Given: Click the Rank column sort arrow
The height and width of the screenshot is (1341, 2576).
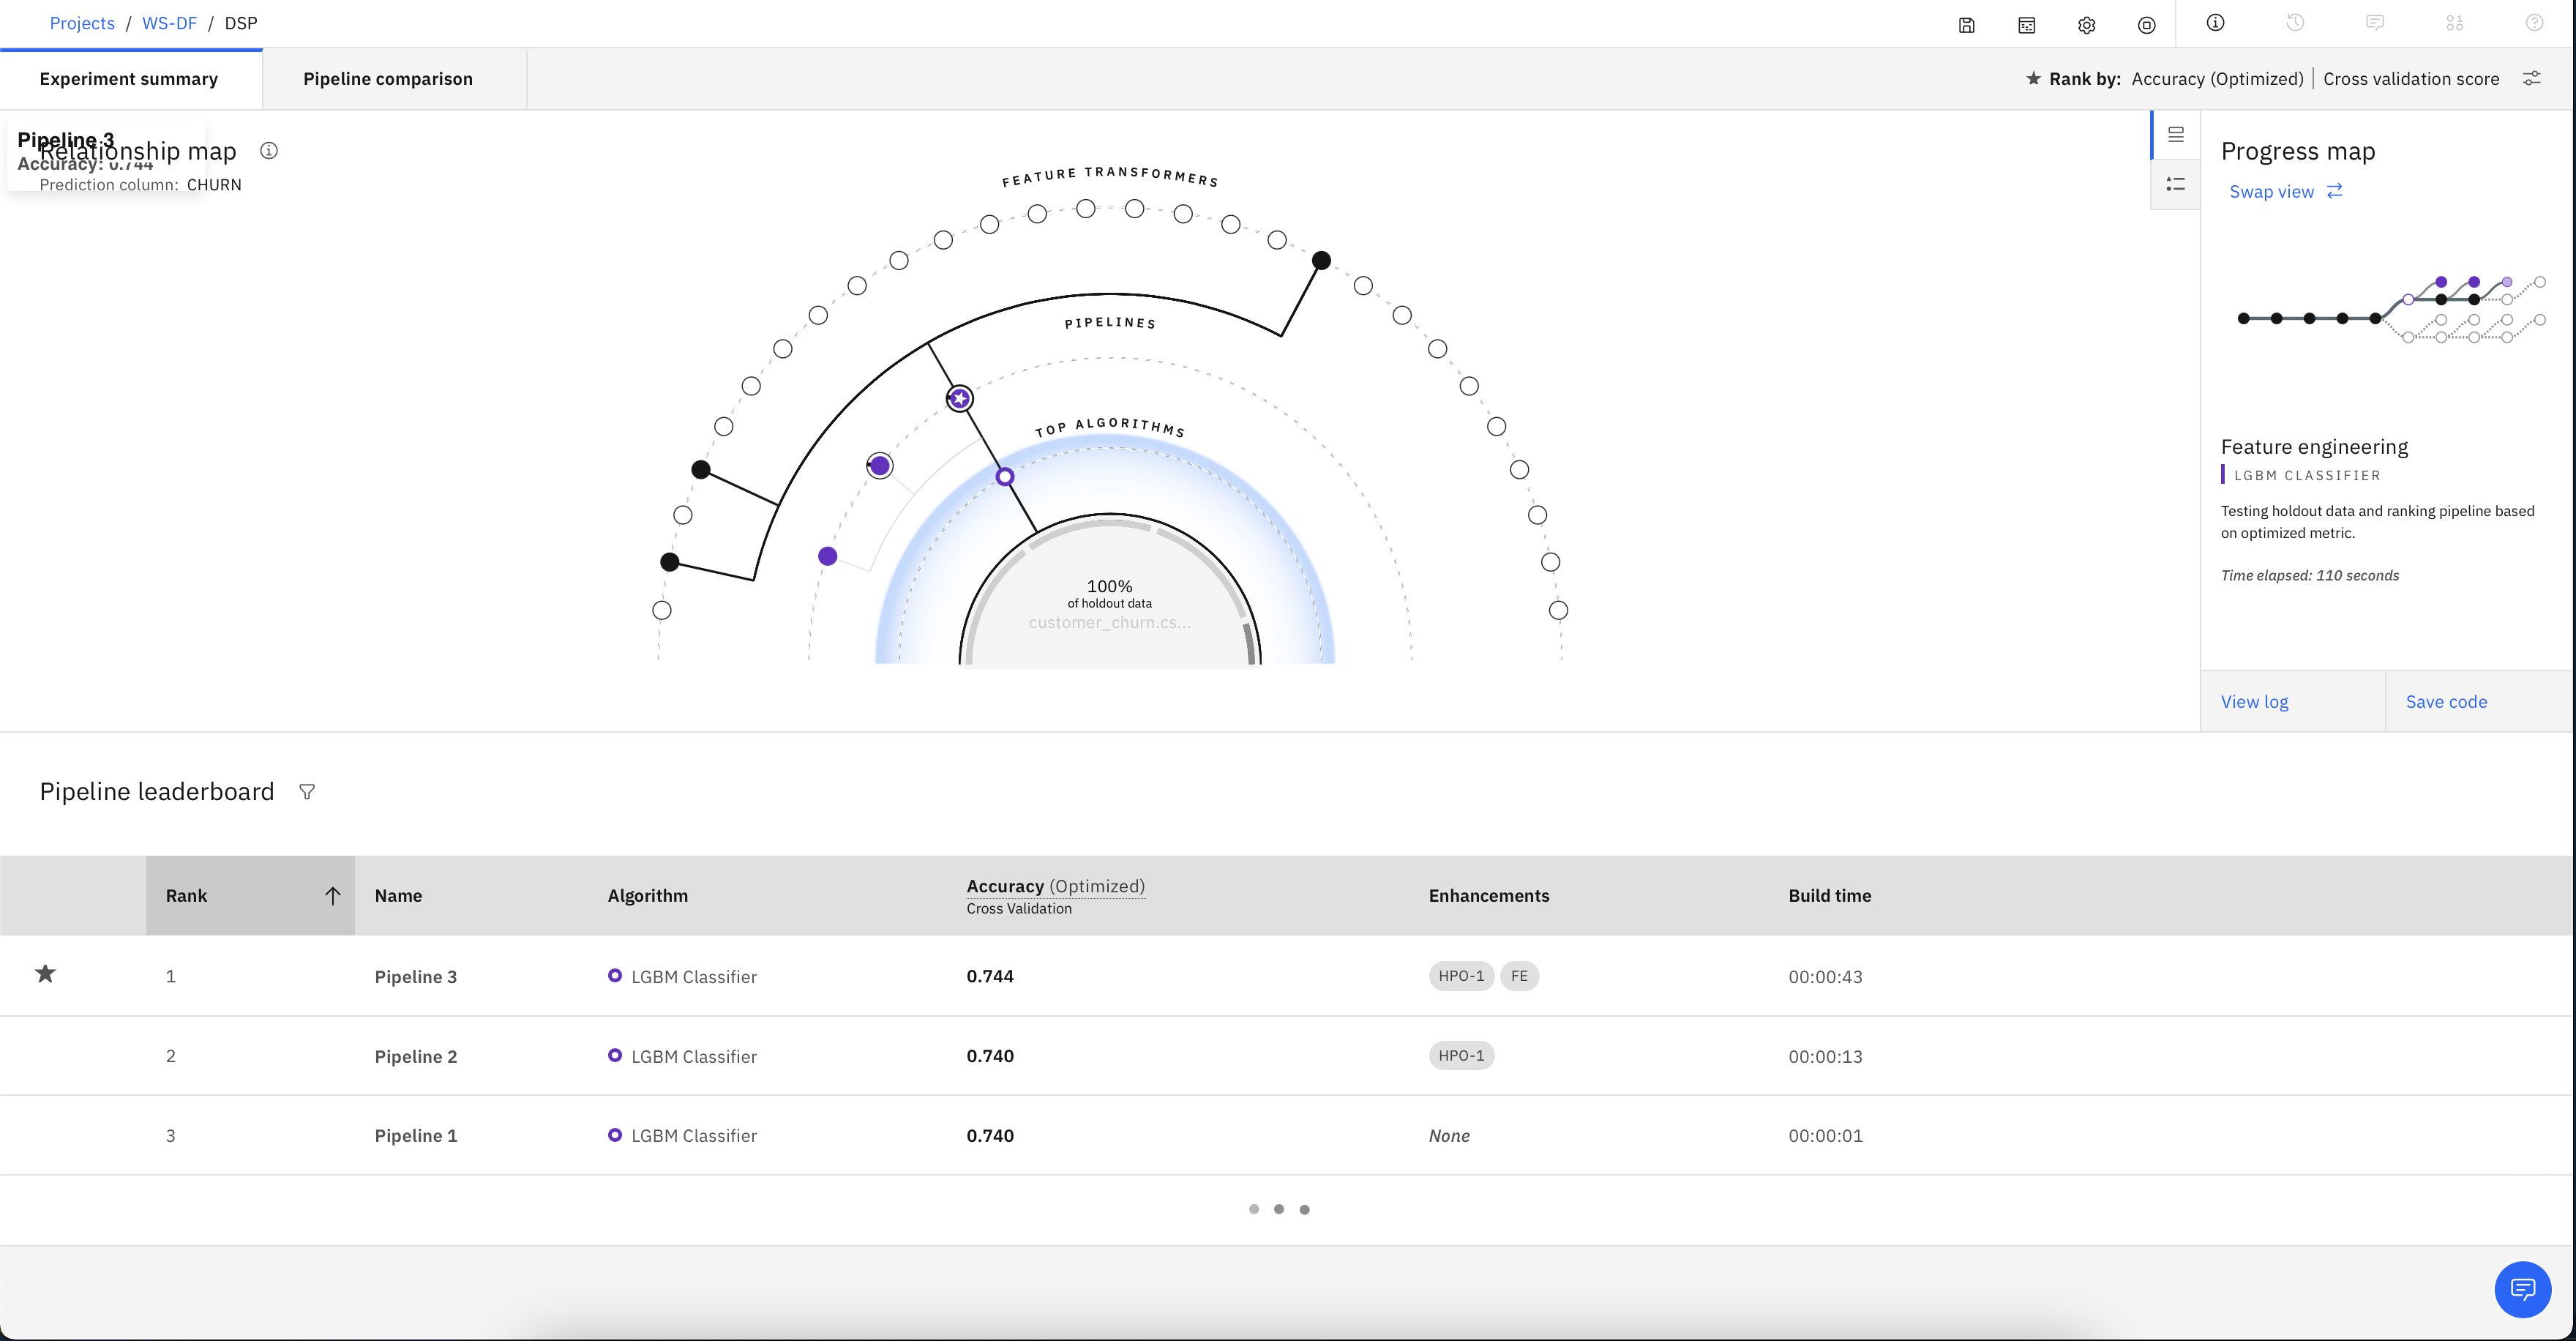Looking at the screenshot, I should coord(333,896).
